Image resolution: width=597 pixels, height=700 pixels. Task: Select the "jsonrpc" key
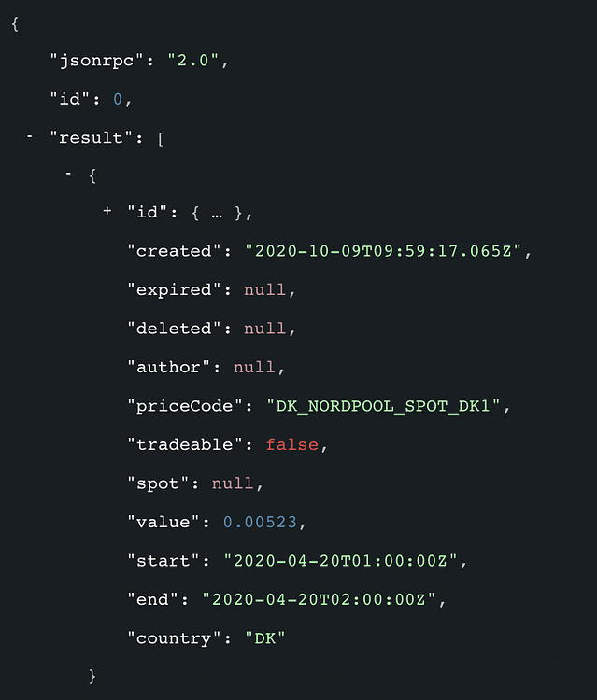pos(96,61)
